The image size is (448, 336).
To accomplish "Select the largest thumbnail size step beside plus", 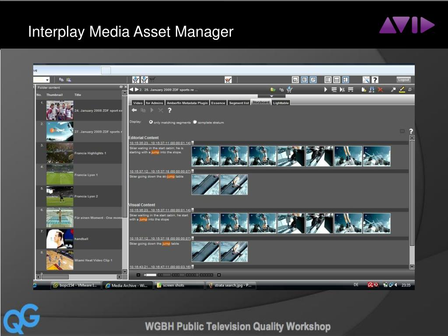I will [x=206, y=275].
